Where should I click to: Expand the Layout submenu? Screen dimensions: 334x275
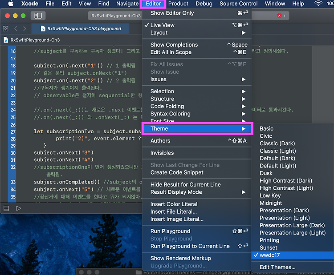196,33
